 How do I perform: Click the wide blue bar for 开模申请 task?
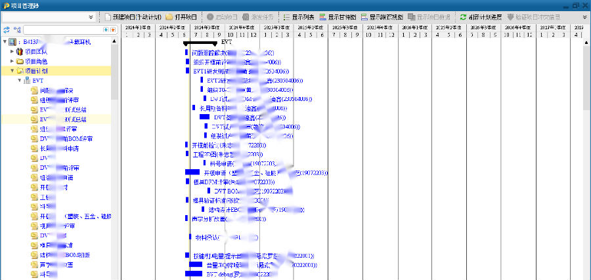tap(192, 172)
